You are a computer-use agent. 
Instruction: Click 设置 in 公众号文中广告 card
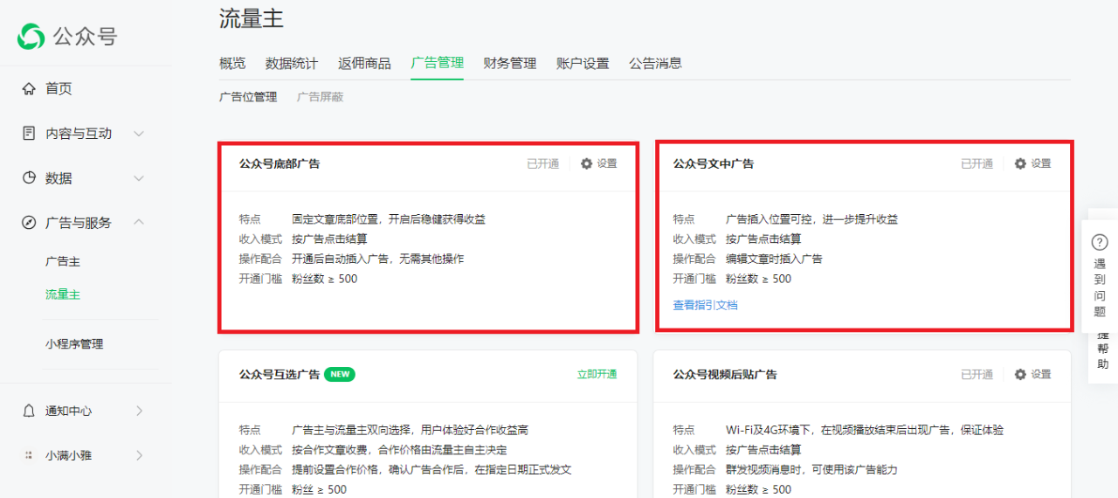(1041, 163)
